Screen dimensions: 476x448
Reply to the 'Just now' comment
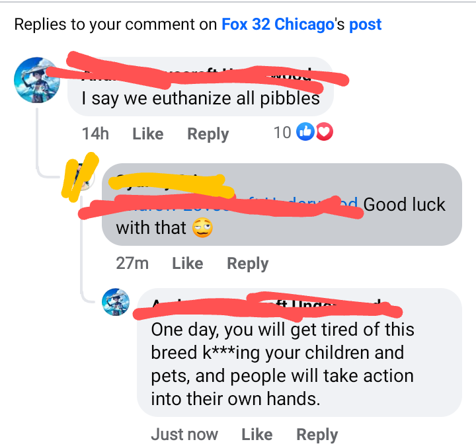pyautogui.click(x=317, y=435)
